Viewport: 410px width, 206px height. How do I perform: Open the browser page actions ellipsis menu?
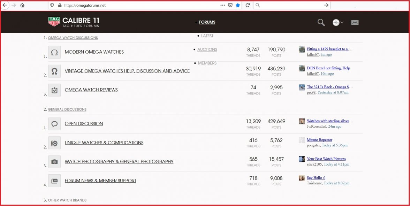pyautogui.click(x=222, y=5)
